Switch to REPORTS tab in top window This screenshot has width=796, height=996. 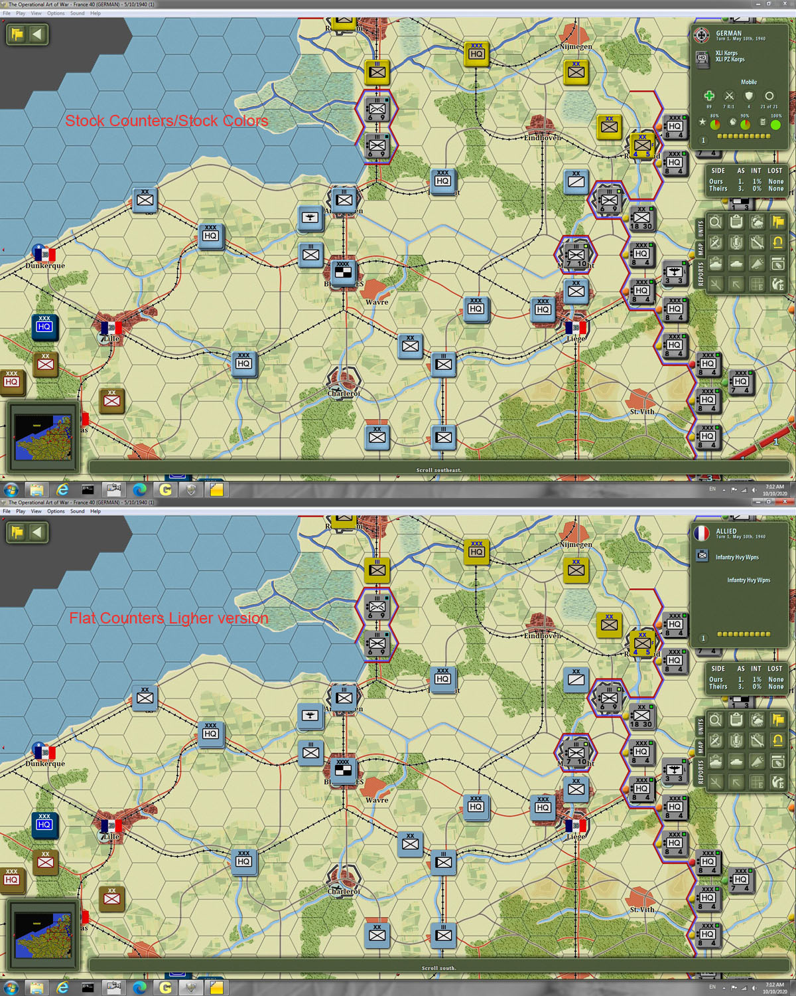pyautogui.click(x=700, y=274)
